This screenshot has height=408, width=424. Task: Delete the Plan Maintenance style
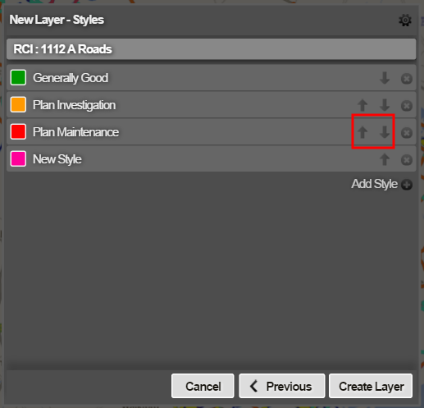click(407, 133)
